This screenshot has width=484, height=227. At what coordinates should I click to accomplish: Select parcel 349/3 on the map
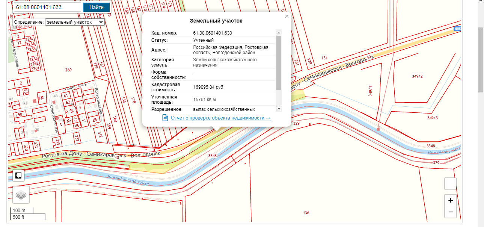pyautogui.click(x=433, y=118)
